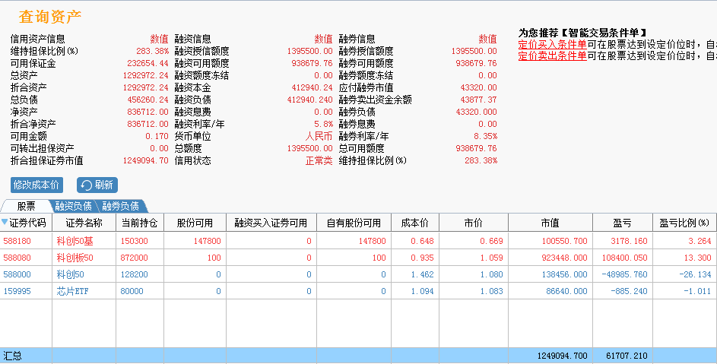Click holdings value 80000
The height and width of the screenshot is (364, 717).
point(132,291)
